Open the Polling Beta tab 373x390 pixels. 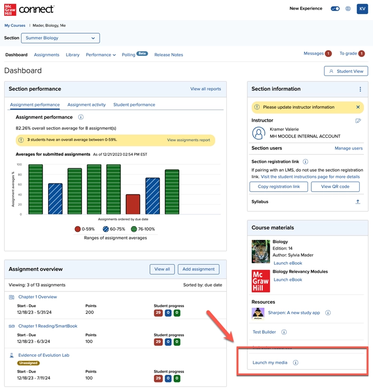[135, 54]
